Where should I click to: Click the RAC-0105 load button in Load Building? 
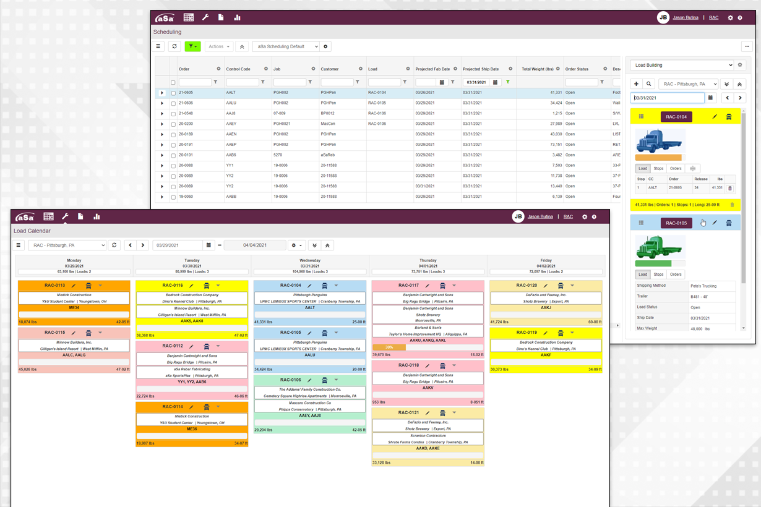[676, 223]
